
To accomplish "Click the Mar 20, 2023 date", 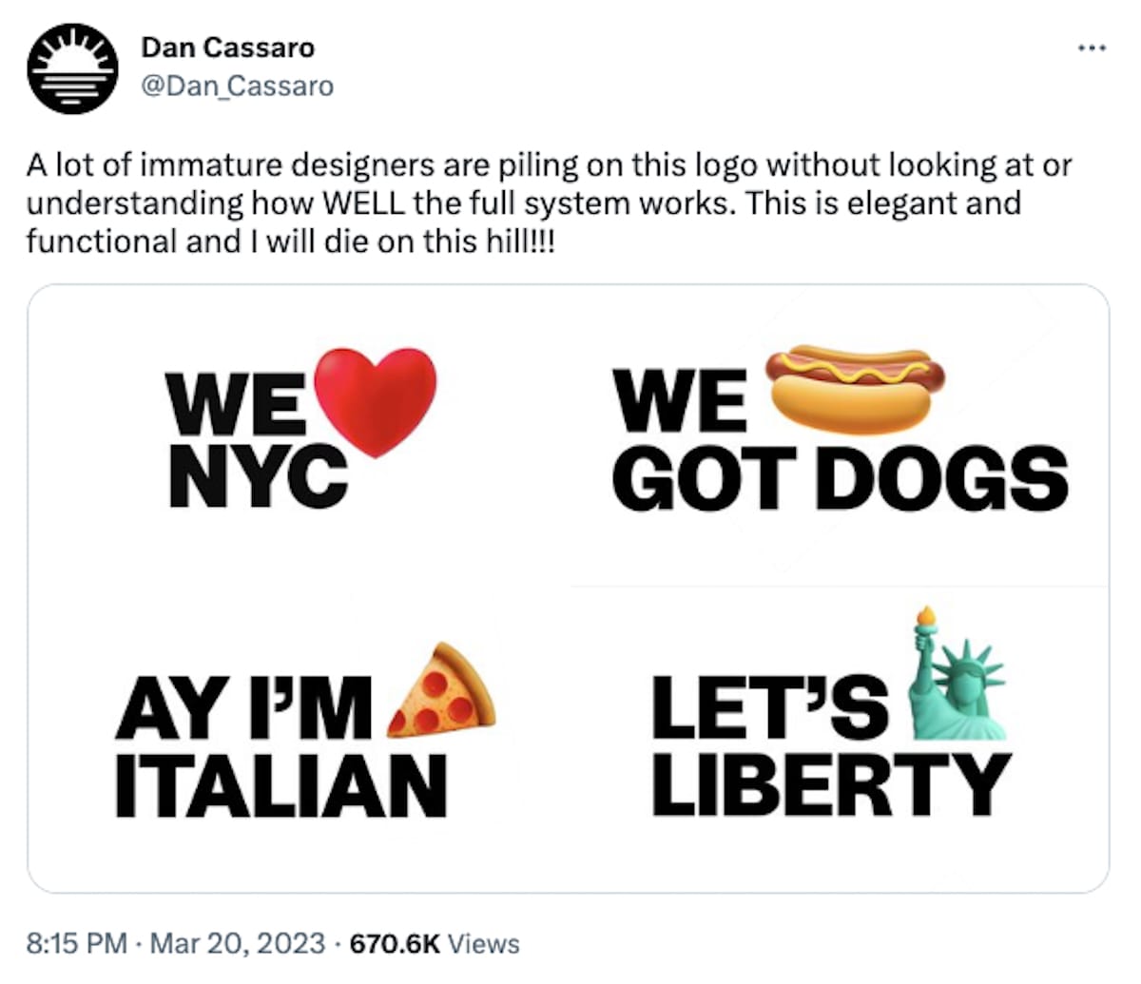I will click(238, 944).
